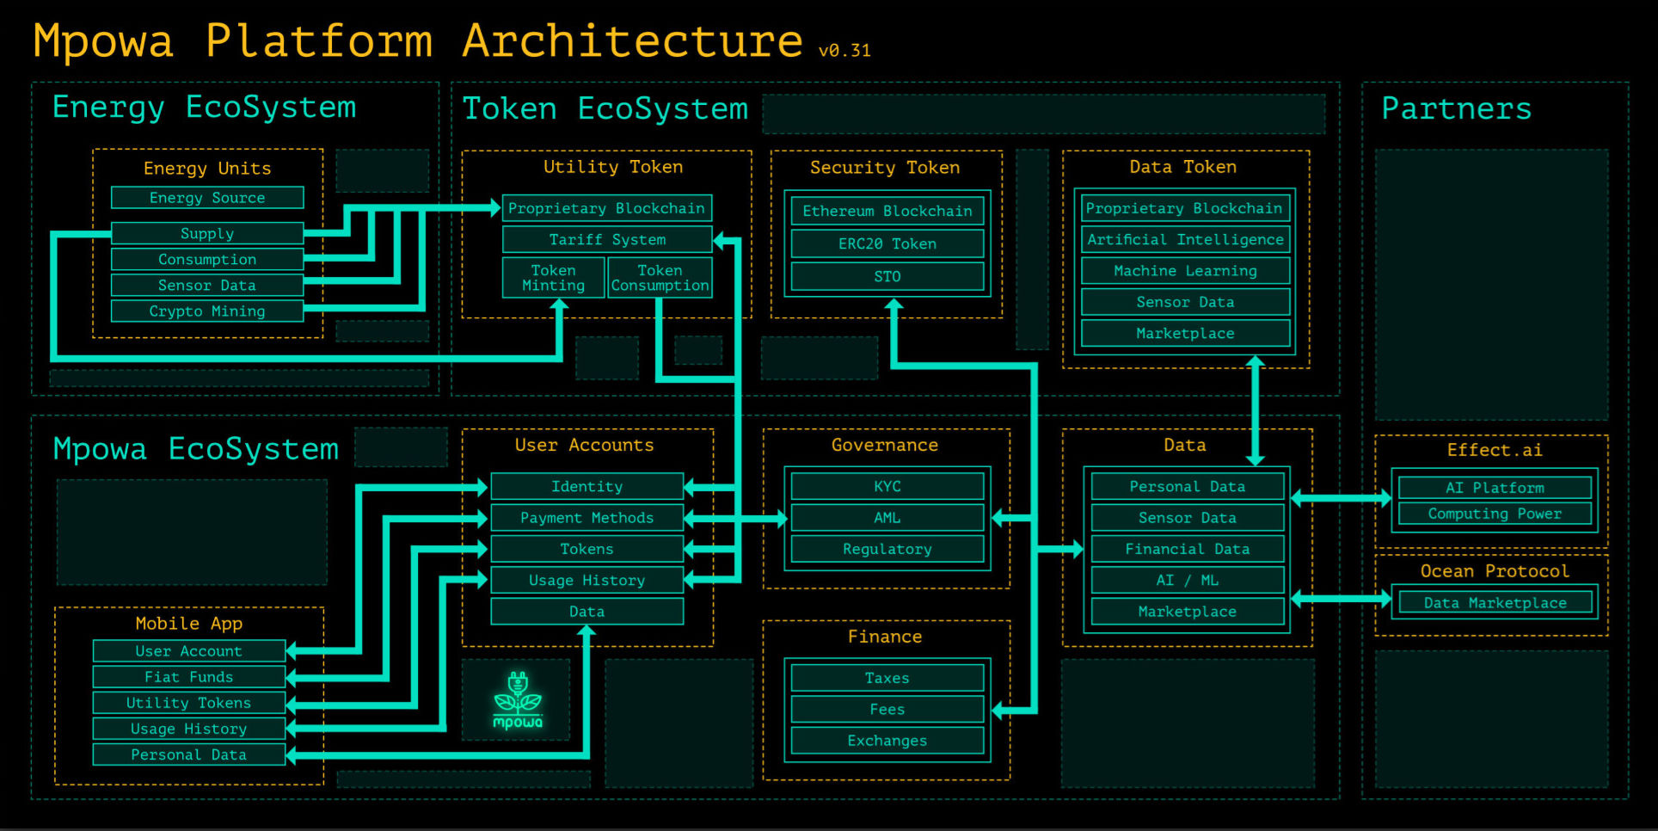This screenshot has height=831, width=1658.
Task: Select the Exchanges box under Finance
Action: click(887, 741)
